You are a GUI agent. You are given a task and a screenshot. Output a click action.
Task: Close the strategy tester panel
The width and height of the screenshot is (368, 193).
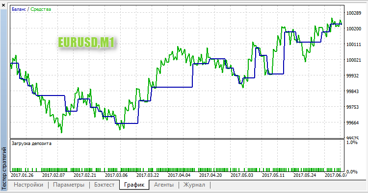pos(3,5)
